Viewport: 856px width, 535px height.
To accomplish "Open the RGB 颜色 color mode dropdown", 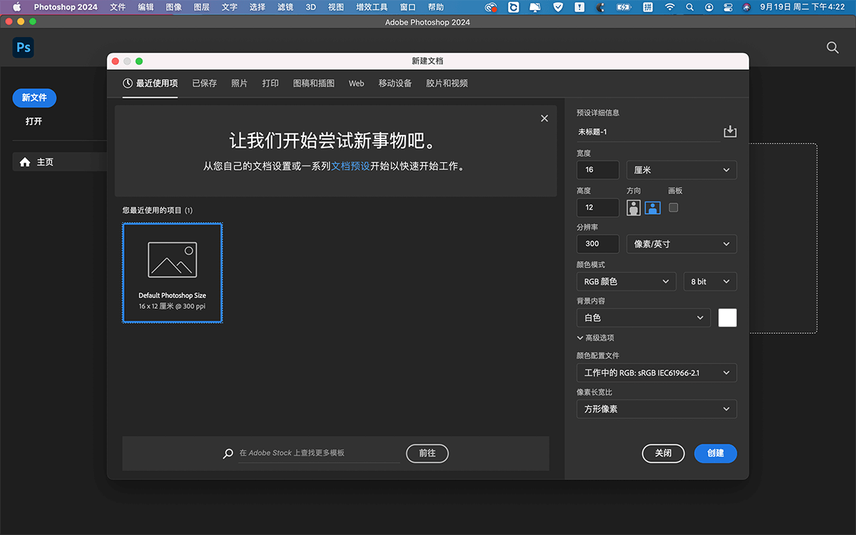I will coord(626,282).
